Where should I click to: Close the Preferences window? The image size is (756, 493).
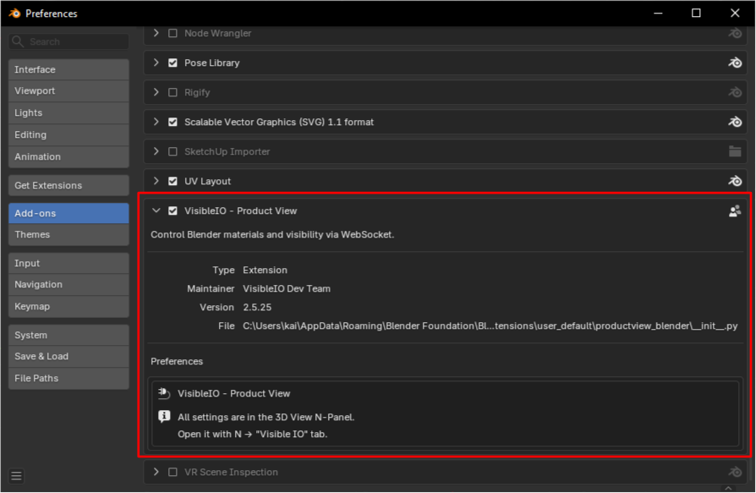735,13
